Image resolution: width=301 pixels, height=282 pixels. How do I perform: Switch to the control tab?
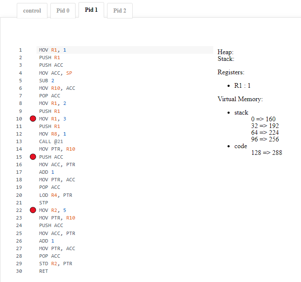click(x=32, y=10)
